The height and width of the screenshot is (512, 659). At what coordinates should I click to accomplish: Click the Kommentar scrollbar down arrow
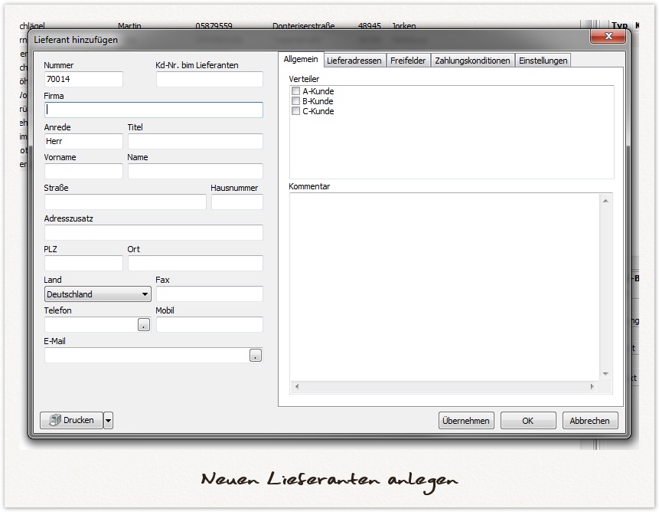[x=605, y=373]
